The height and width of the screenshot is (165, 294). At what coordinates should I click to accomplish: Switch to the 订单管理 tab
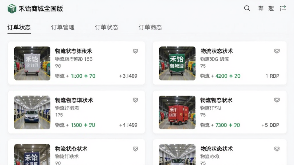click(x=63, y=27)
